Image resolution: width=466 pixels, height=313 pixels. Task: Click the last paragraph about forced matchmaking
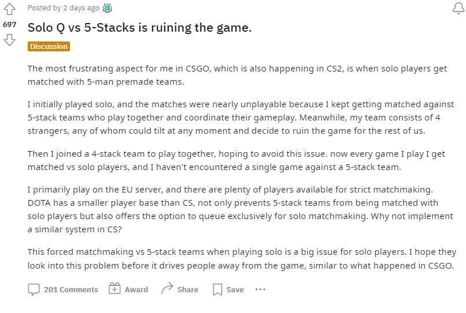(x=242, y=258)
